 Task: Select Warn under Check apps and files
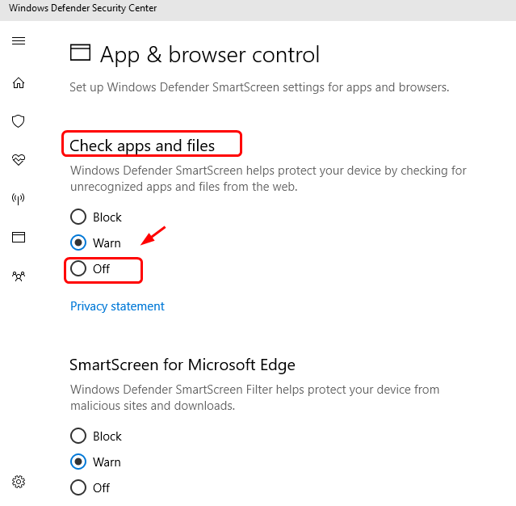[78, 242]
